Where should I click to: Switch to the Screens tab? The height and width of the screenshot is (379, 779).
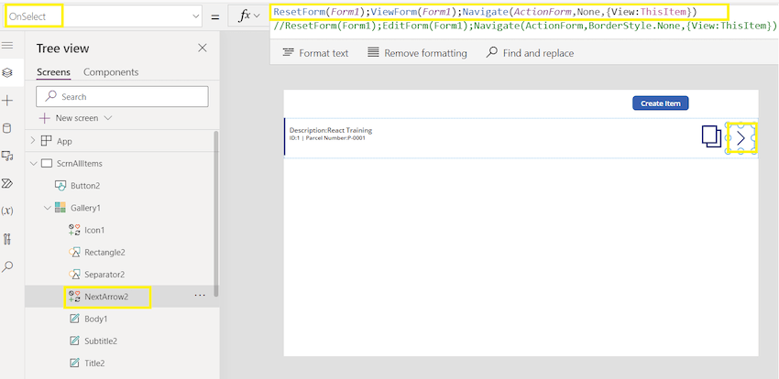(x=54, y=72)
